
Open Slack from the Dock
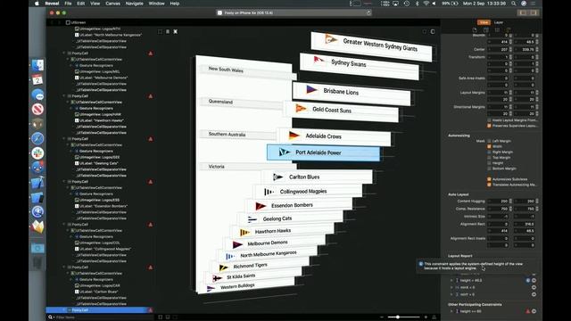click(x=37, y=153)
